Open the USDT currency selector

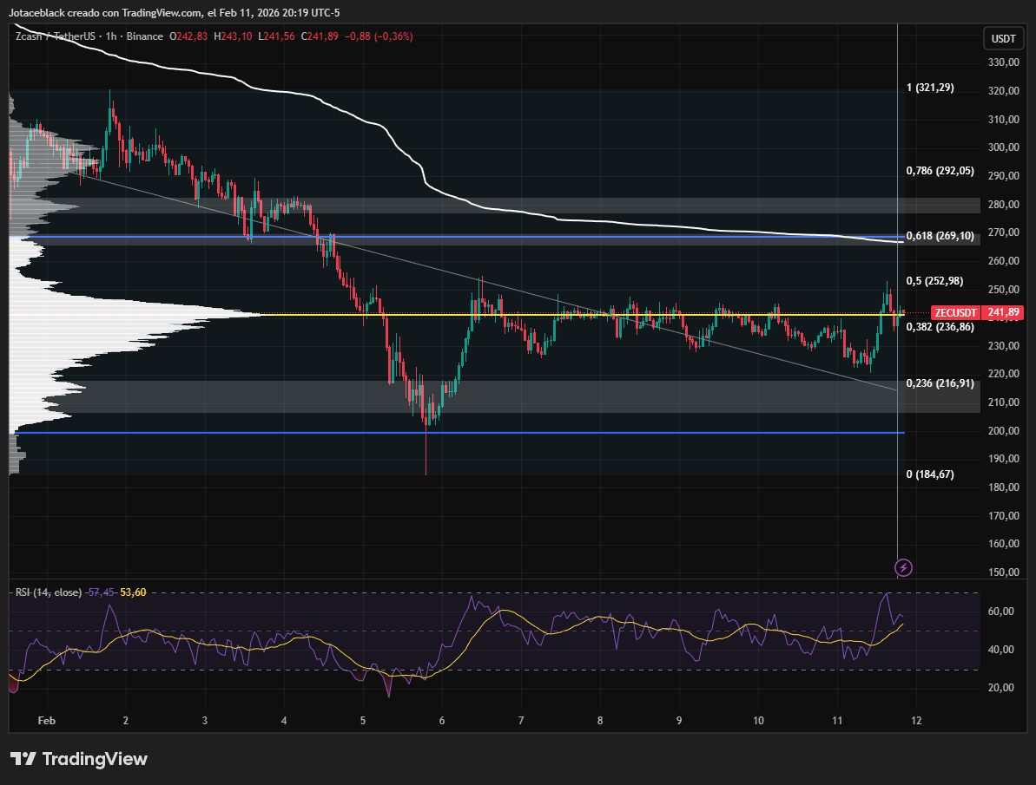(x=1003, y=38)
